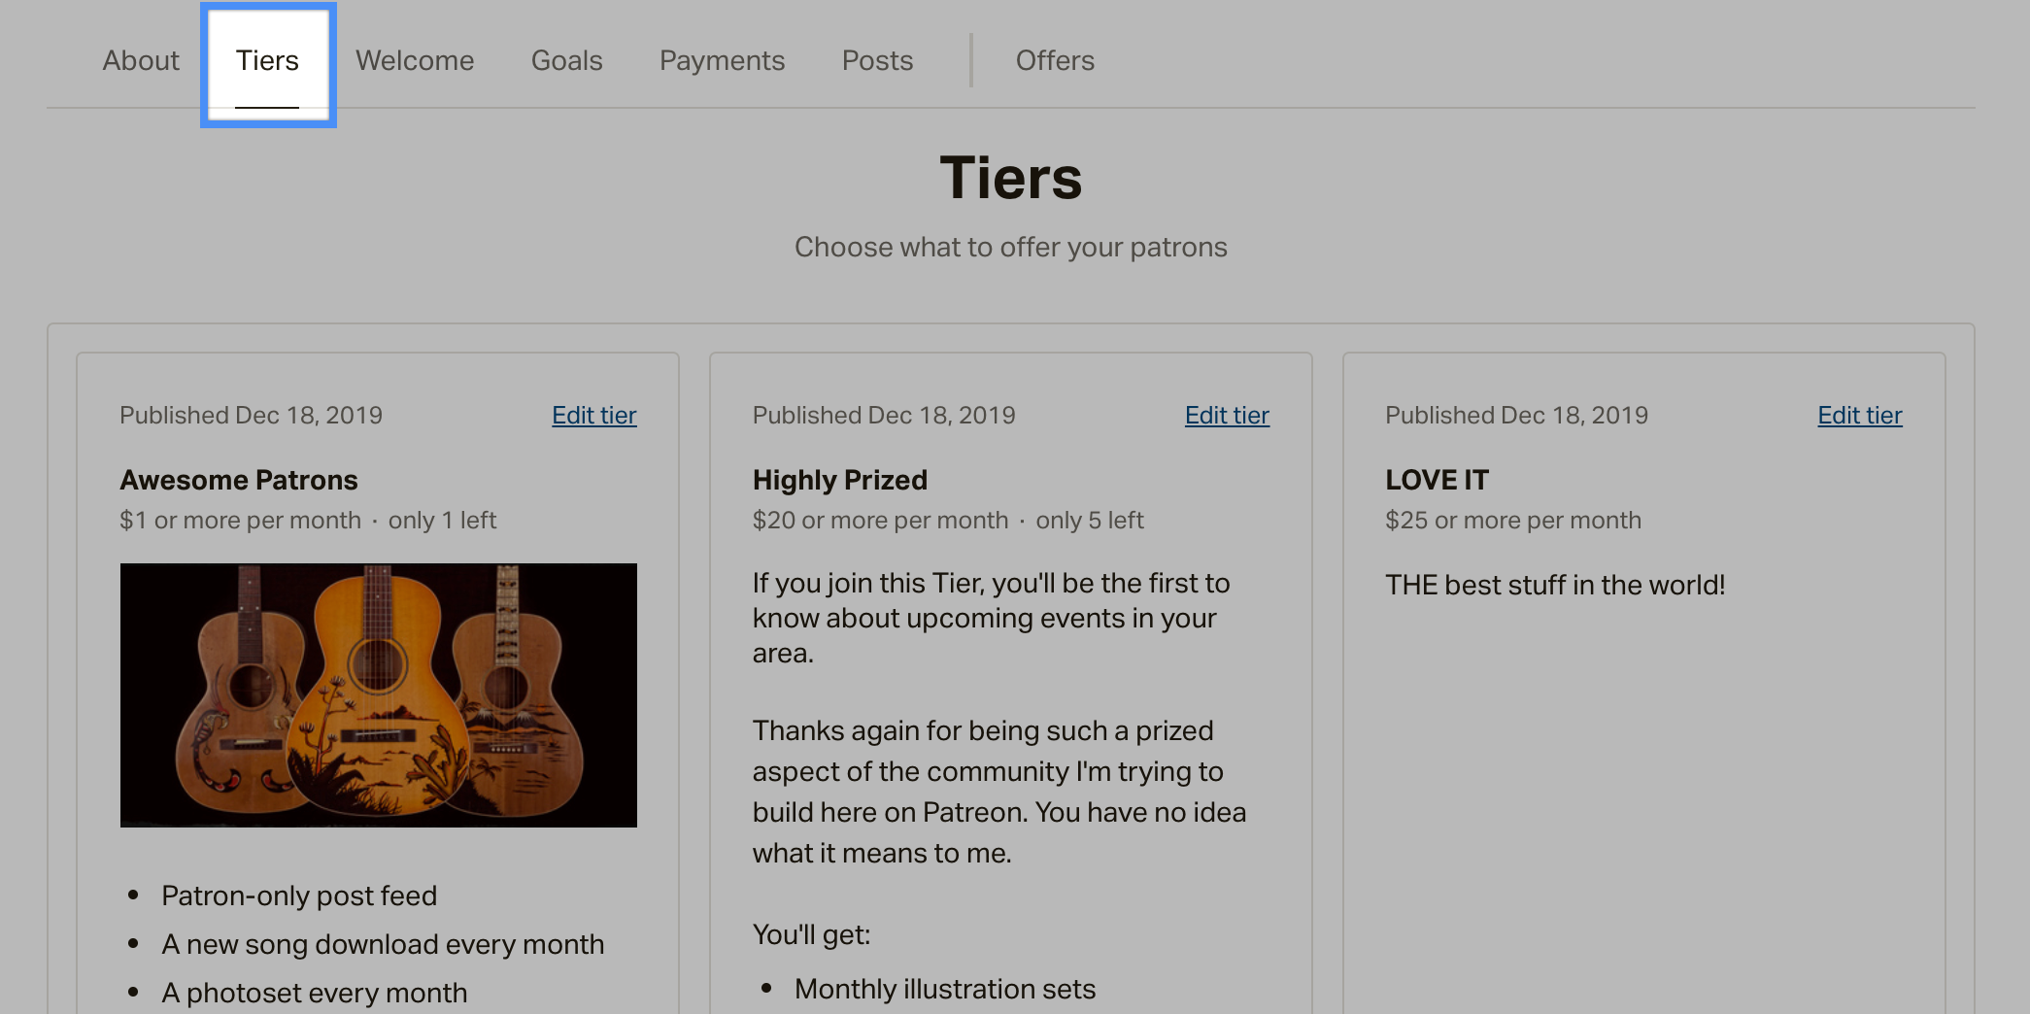Open the About tab
Image resolution: width=2030 pixels, height=1014 pixels.
pyautogui.click(x=141, y=60)
